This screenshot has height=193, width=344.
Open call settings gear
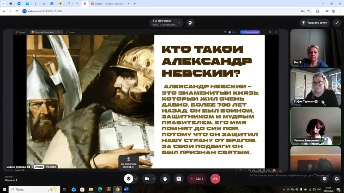coord(337,179)
